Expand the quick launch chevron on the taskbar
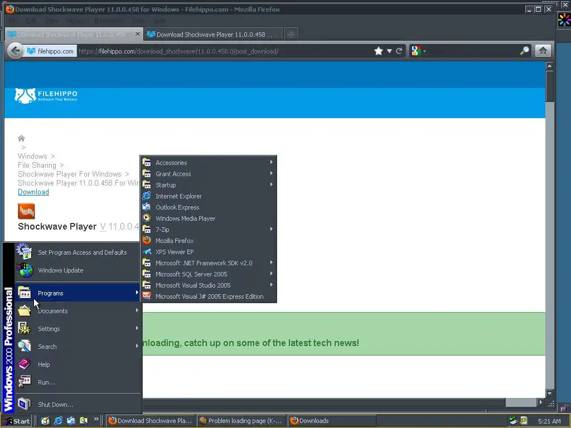Viewport: 571px width, 428px height. click(x=96, y=419)
